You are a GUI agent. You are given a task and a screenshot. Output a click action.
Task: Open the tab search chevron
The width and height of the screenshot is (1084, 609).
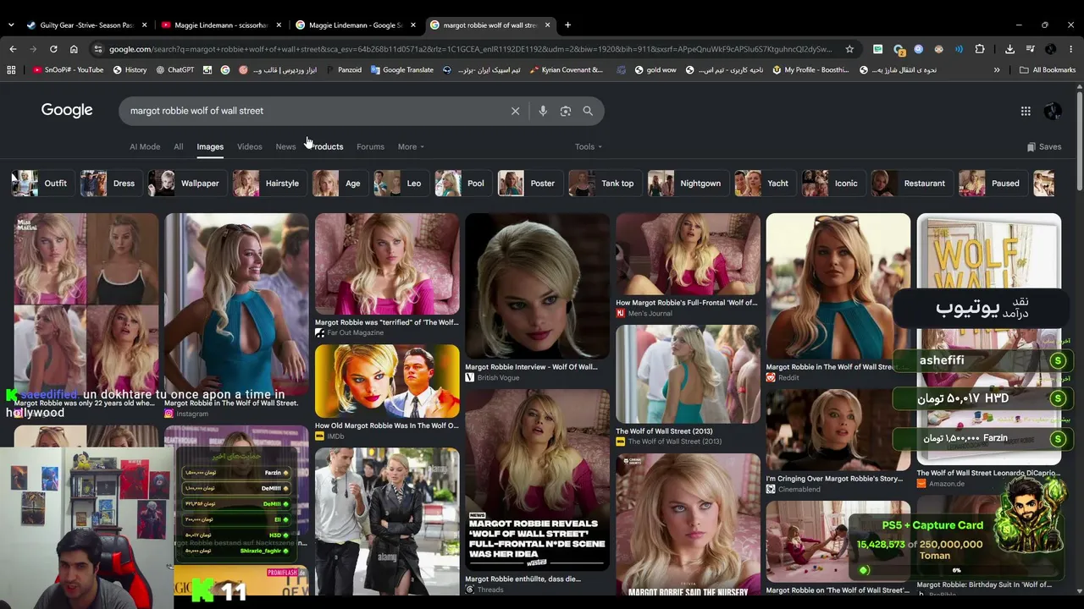click(10, 25)
